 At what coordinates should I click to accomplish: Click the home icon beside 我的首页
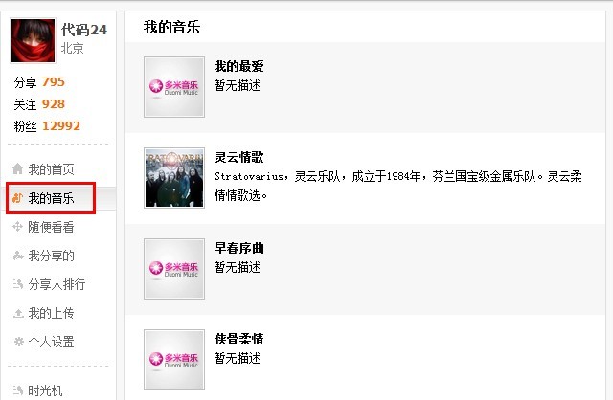(x=17, y=168)
